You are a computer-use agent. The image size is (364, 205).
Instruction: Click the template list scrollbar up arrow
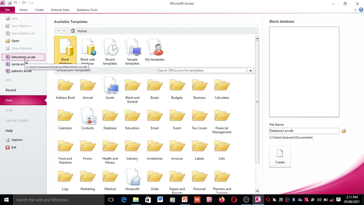point(257,38)
